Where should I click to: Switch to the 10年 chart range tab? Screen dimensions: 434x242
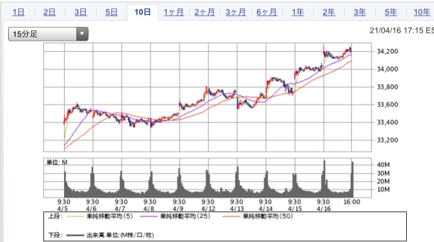click(422, 12)
